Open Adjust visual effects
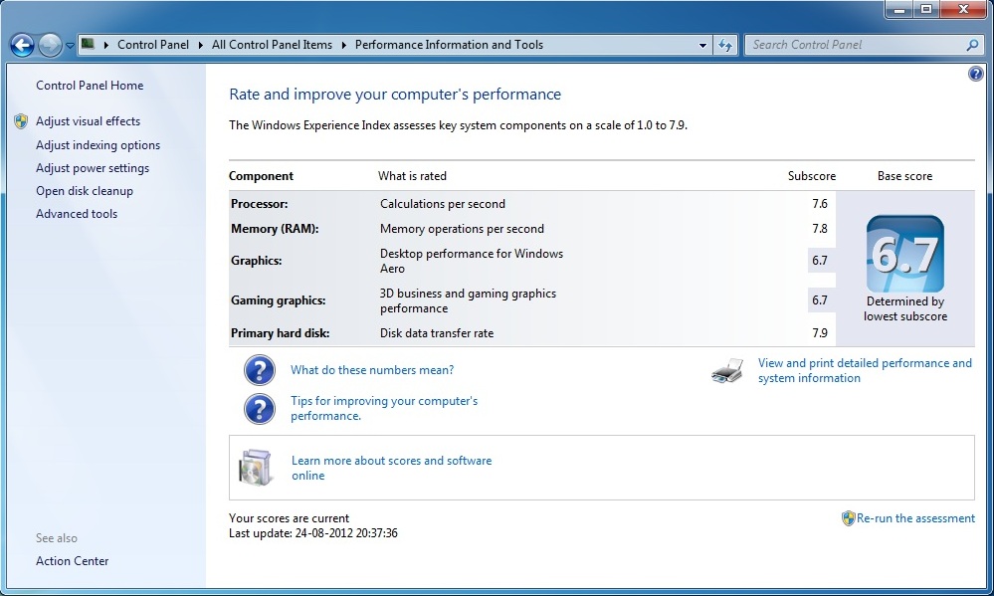Screen dimensions: 994x596 click(88, 121)
